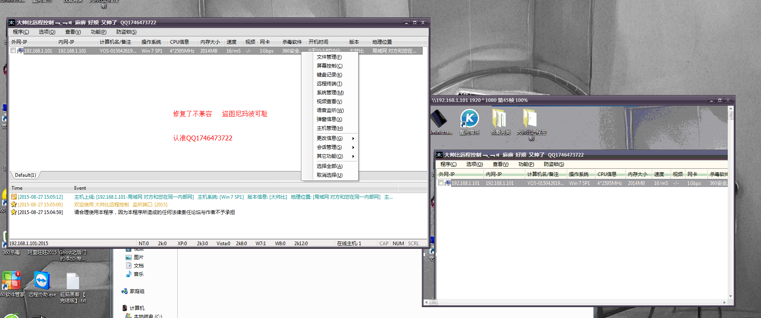Click vertical scrollbar thumb in remote screen window
The height and width of the screenshot is (318, 761).
pos(731,116)
